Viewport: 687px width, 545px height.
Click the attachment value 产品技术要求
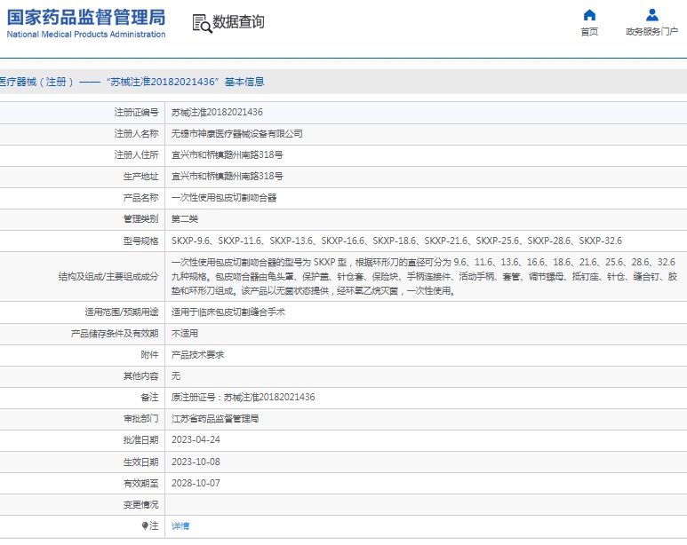tap(198, 355)
